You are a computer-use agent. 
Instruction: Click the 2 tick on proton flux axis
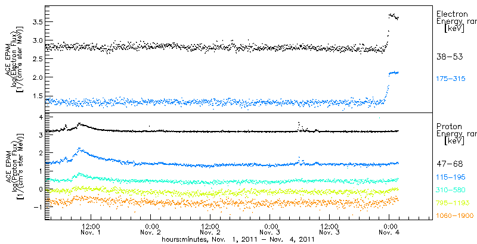click(40, 153)
